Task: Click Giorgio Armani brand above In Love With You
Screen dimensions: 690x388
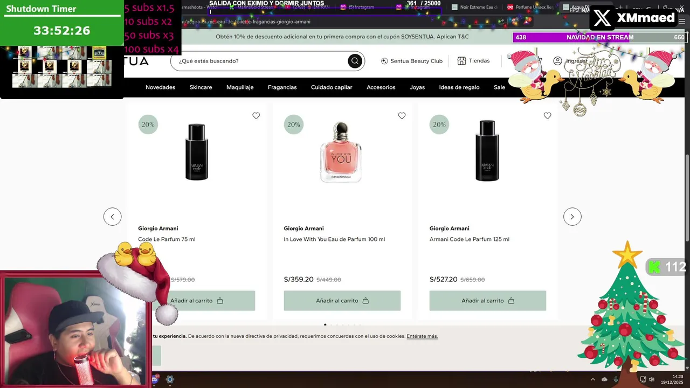Action: pos(303,228)
